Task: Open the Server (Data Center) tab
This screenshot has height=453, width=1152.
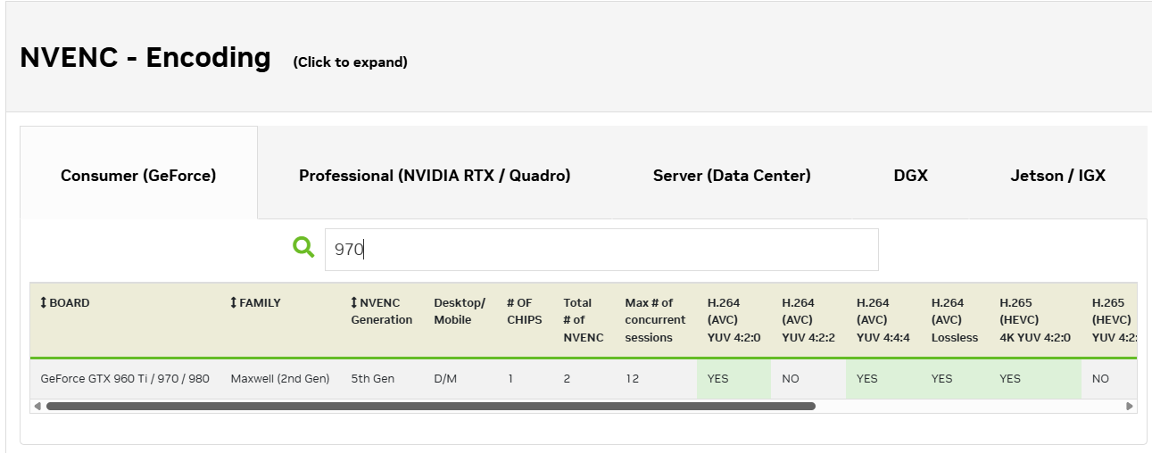Action: [x=732, y=176]
